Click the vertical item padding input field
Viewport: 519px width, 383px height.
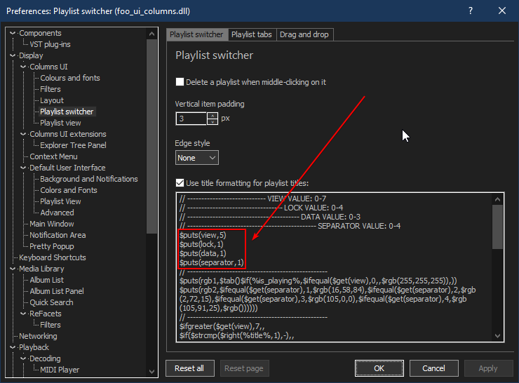191,119
